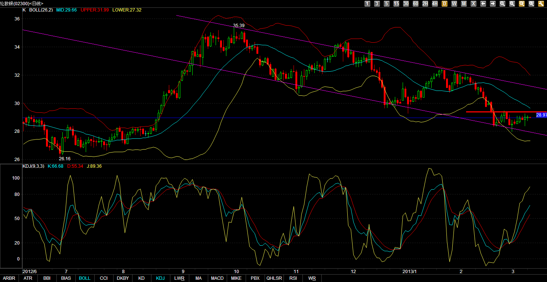
Task: Choose the 4H timeframe button
Action: 435,4
